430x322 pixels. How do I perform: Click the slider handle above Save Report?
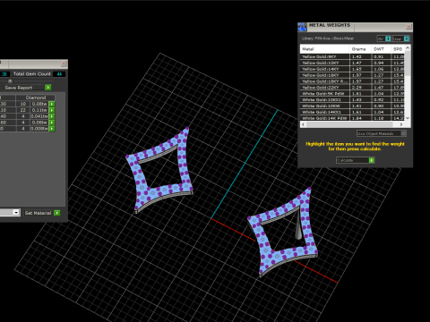pos(10,80)
